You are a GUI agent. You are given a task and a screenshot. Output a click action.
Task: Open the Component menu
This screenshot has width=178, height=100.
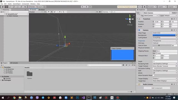coord(25,4)
